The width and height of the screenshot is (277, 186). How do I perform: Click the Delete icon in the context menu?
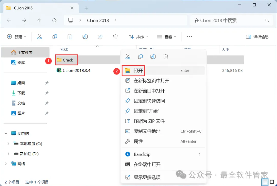click(165, 57)
